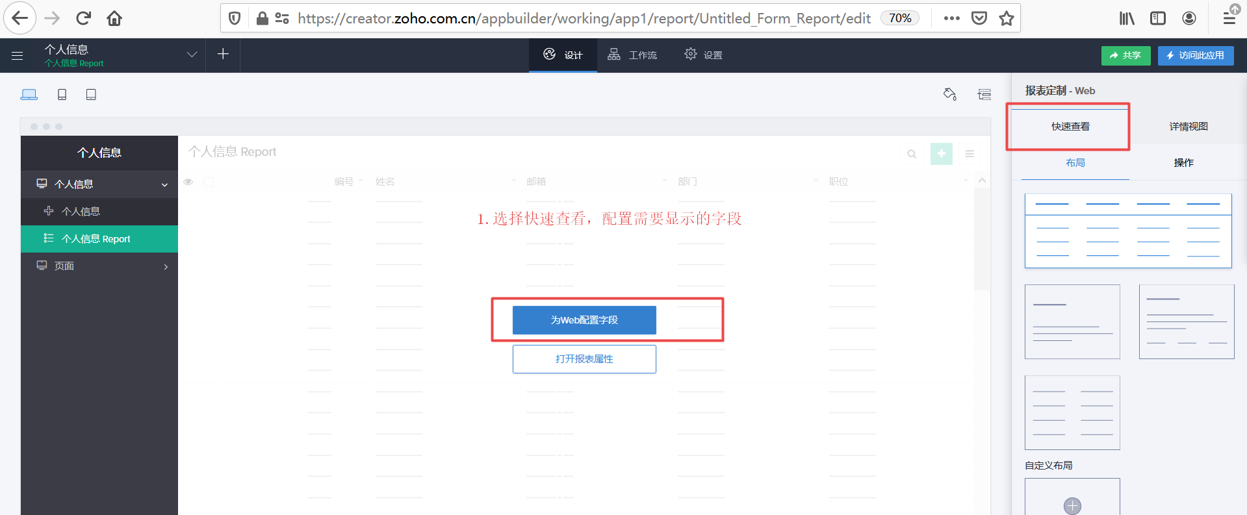Expand the 页面 section in sidebar
Viewport: 1247px width, 515px height.
166,266
